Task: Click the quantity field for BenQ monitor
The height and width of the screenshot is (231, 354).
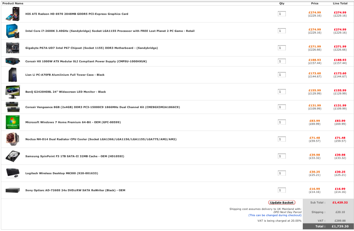Action: tap(282, 92)
